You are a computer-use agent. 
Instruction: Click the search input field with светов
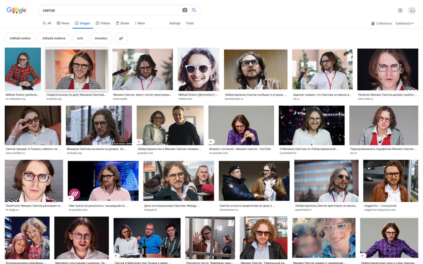click(x=111, y=10)
